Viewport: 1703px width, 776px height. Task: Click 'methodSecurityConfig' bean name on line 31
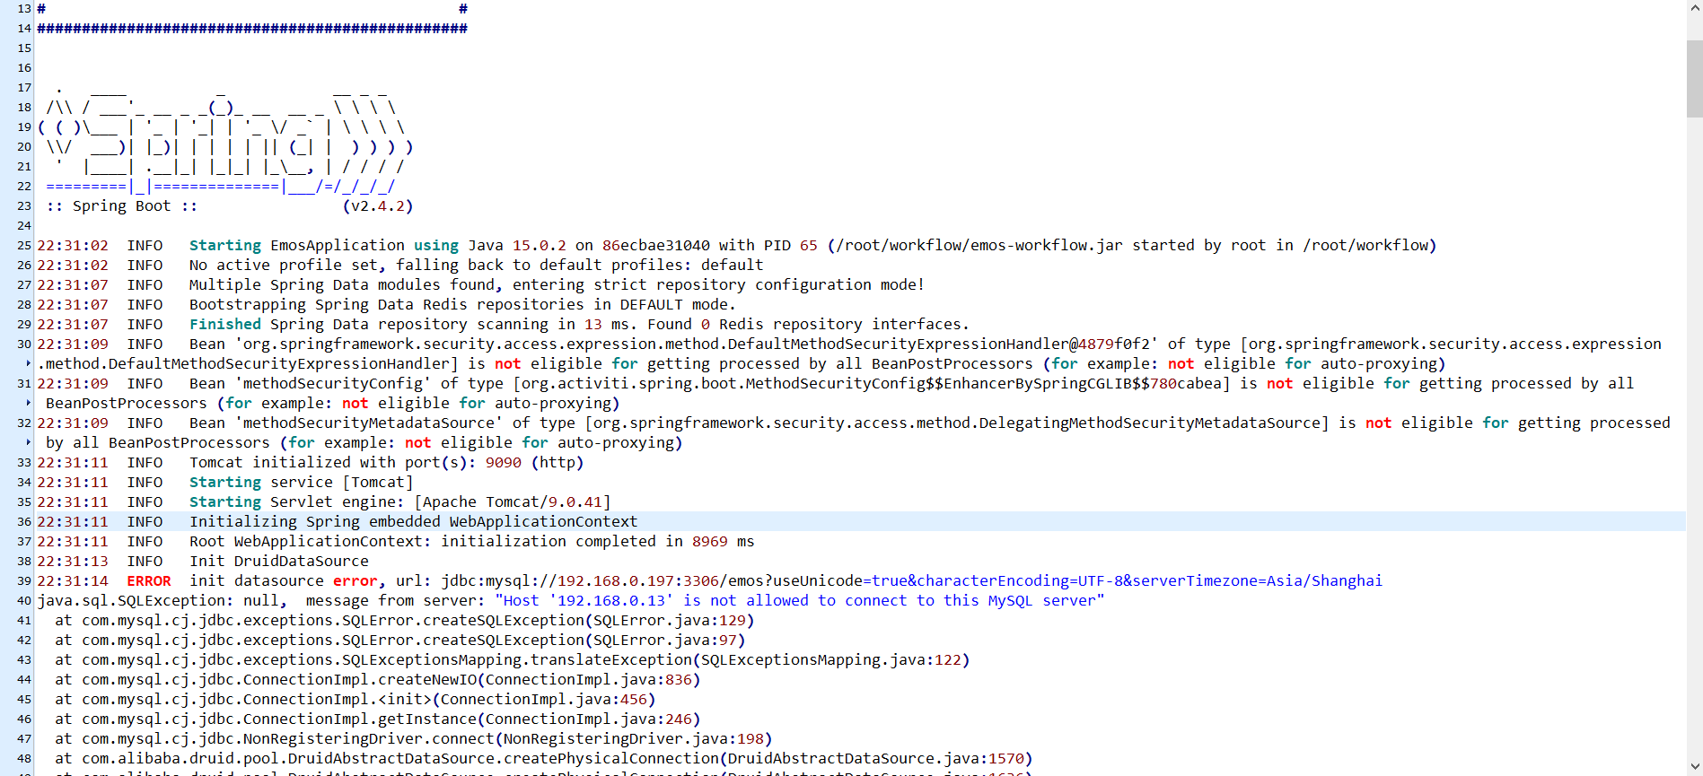coord(332,384)
